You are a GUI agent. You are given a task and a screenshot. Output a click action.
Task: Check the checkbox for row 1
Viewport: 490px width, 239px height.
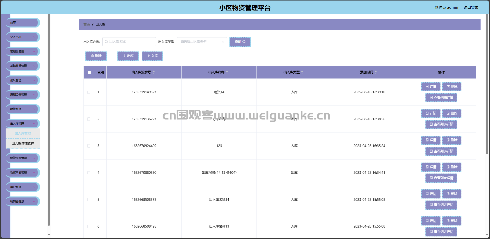pos(89,92)
